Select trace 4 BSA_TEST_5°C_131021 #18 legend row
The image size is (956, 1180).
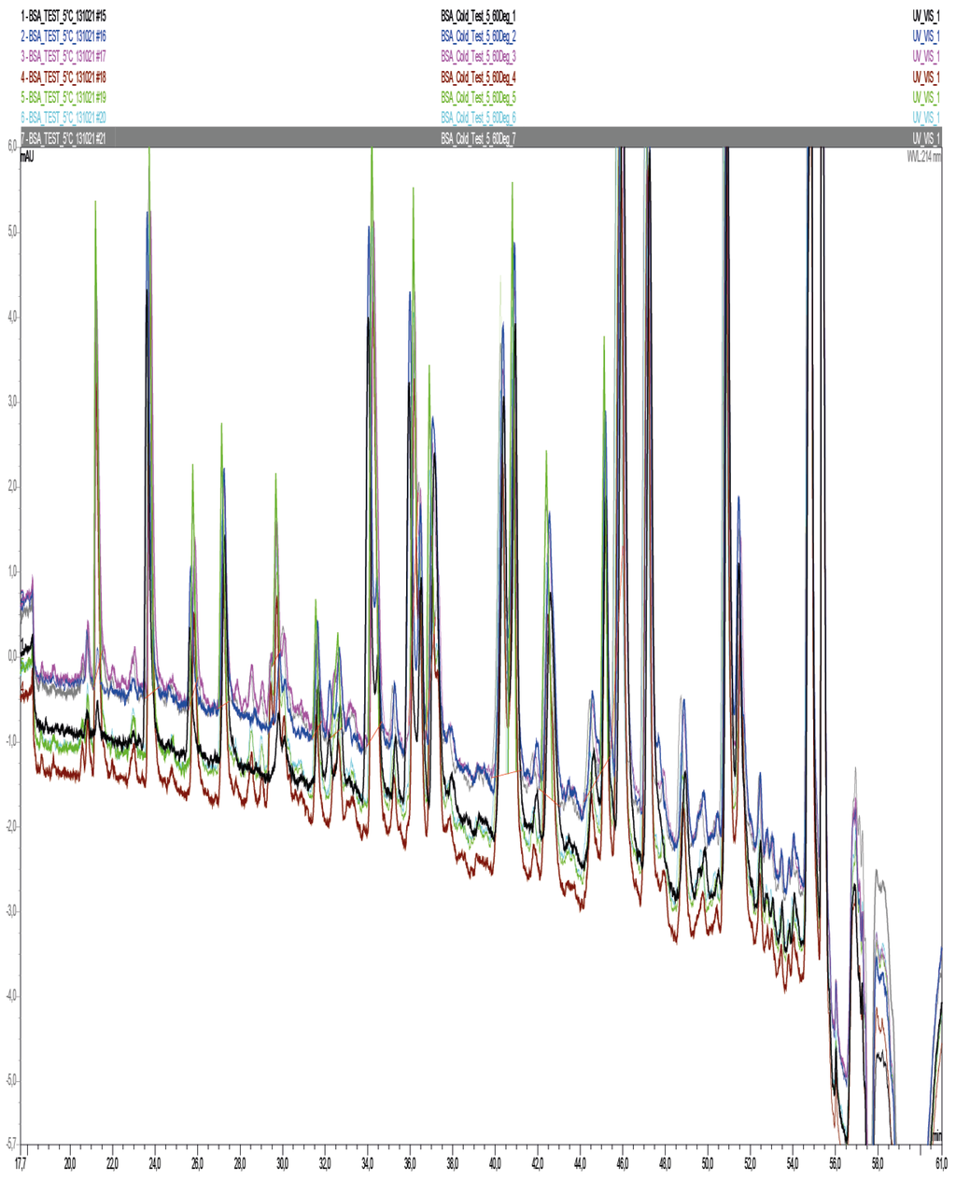tap(63, 77)
